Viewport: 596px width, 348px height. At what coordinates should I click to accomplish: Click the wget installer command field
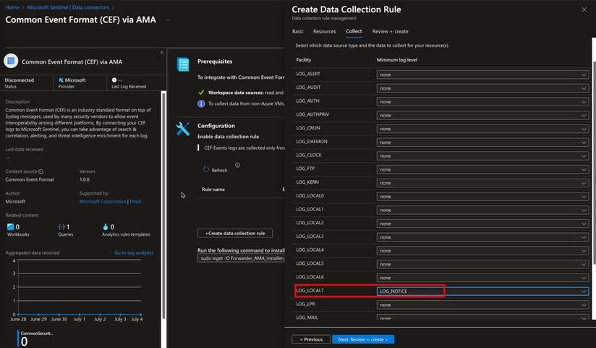(x=241, y=258)
